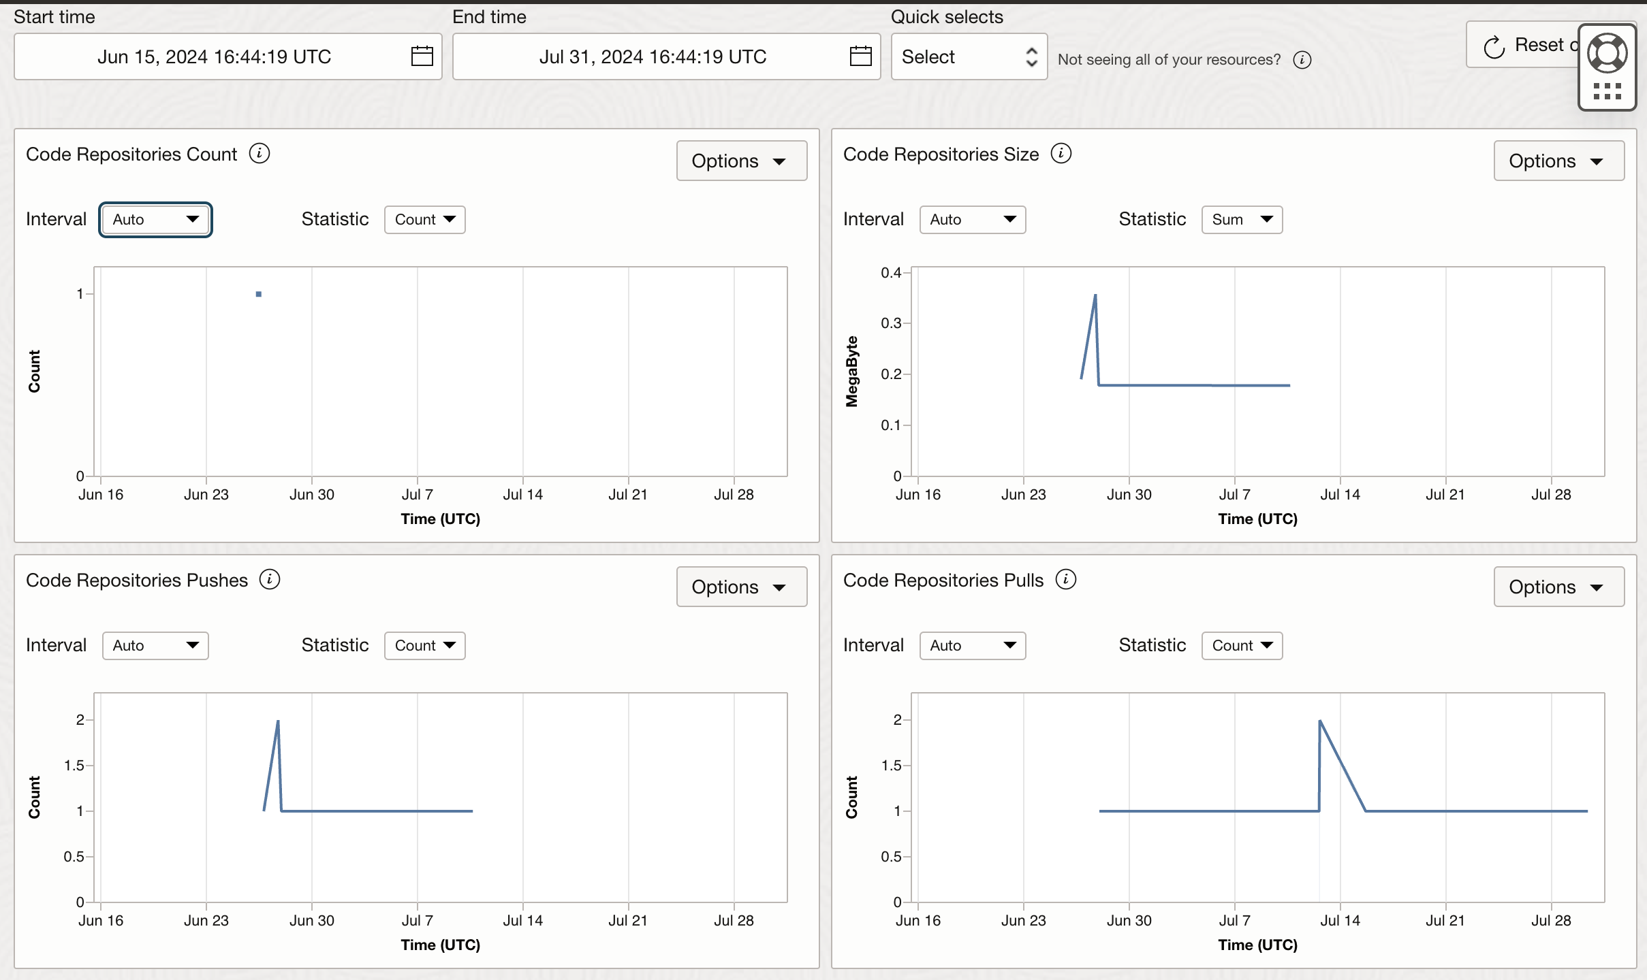The height and width of the screenshot is (980, 1647).
Task: Open Options for Code Repositories Size chart
Action: (x=1558, y=161)
